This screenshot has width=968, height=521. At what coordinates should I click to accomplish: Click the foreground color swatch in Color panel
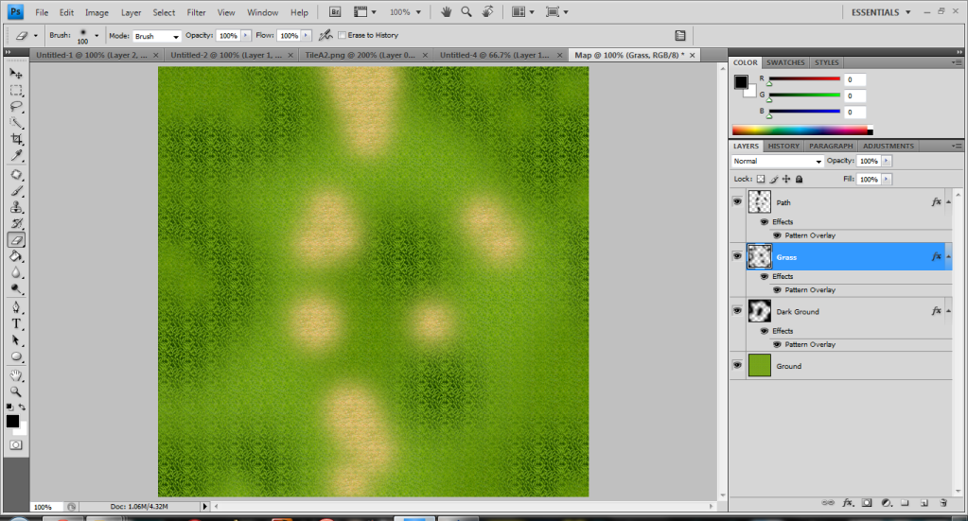click(x=741, y=82)
